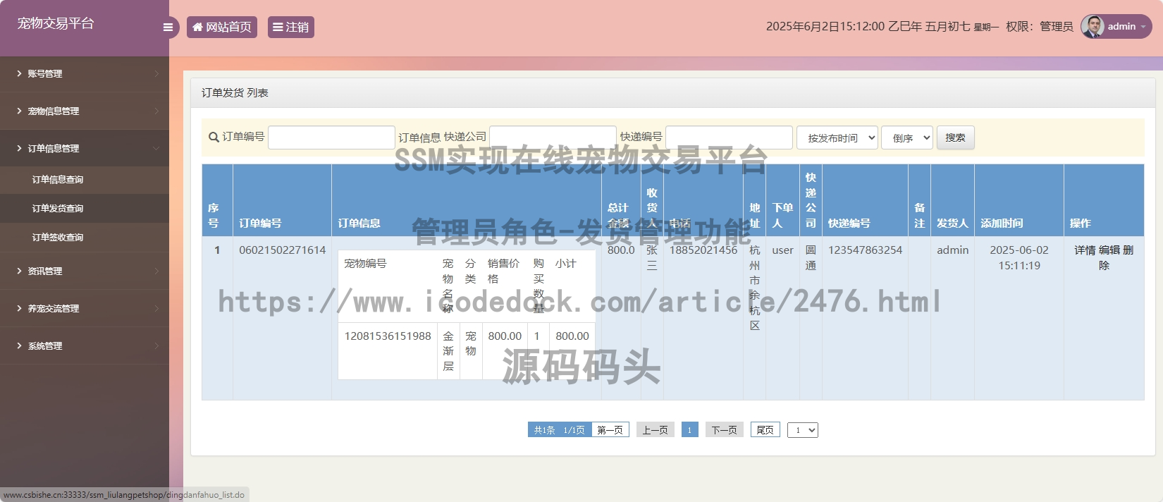This screenshot has width=1163, height=502.
Task: Select page number 1 in pagination
Action: 690,430
